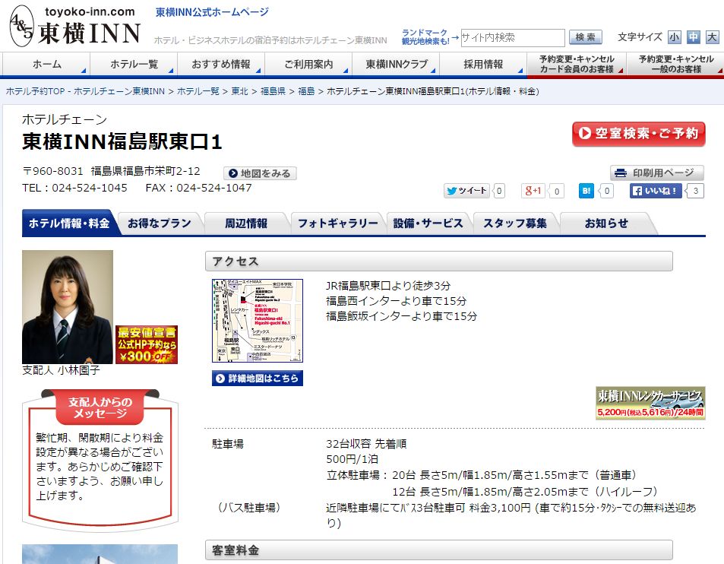This screenshot has width=724, height=564.
Task: Click the manager 小林園子 portrait photo
Action: 68,307
